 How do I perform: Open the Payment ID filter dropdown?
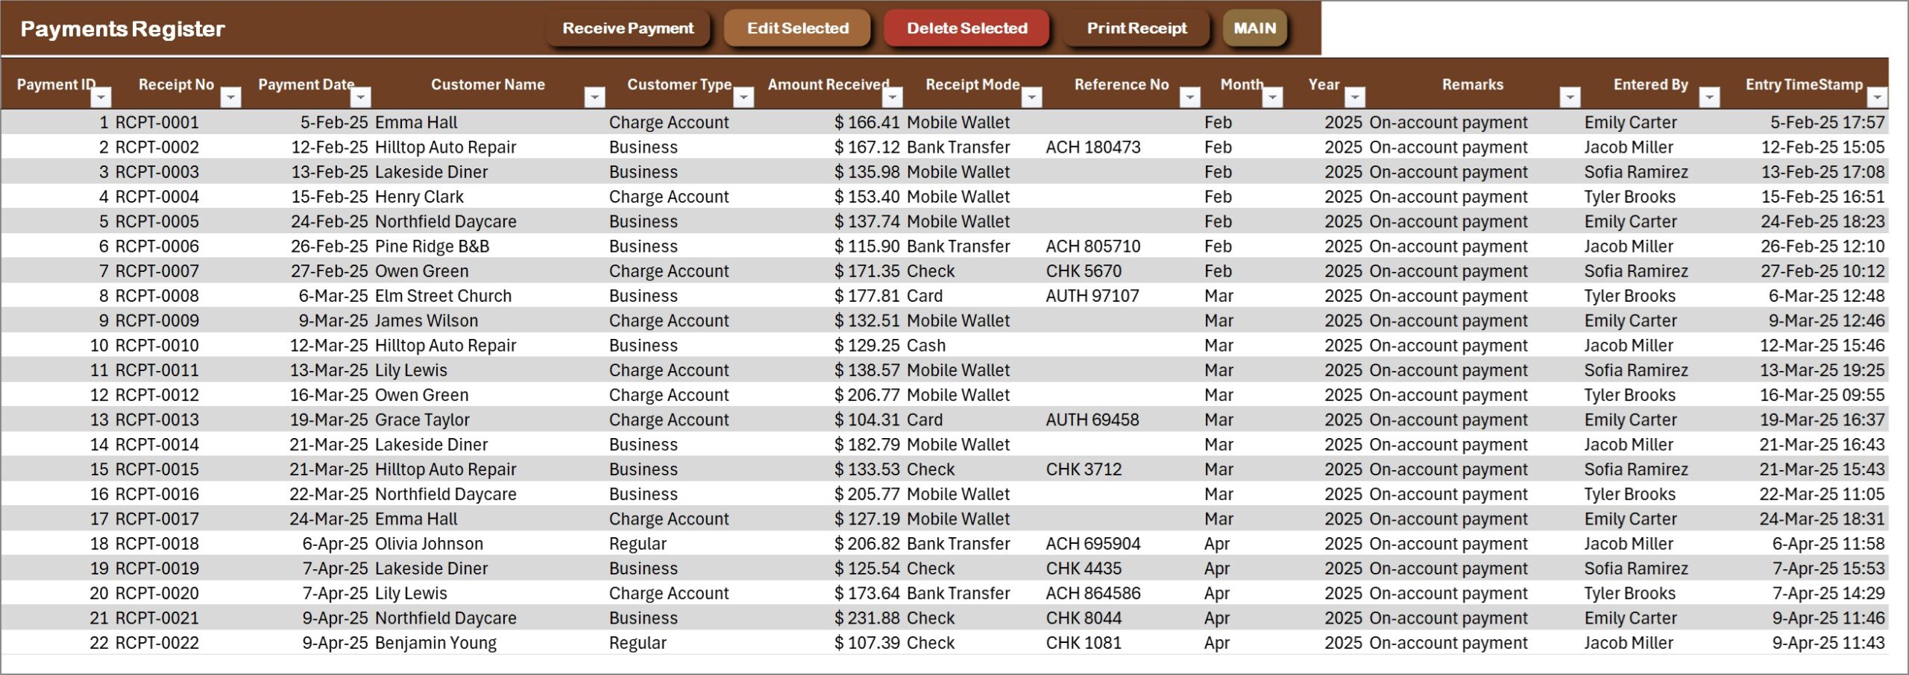pos(101,97)
